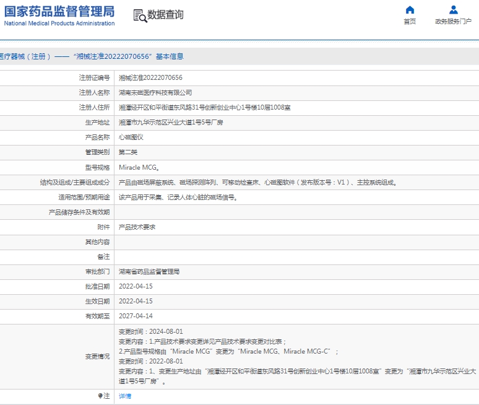Image resolution: width=479 pixels, height=405 pixels.
Task: Click the 首页 home icon
Action: [x=410, y=10]
